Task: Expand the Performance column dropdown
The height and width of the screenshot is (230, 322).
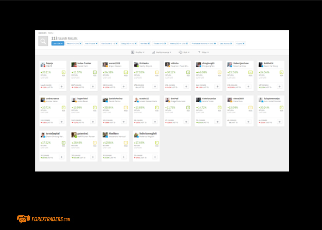Action: click(162, 52)
